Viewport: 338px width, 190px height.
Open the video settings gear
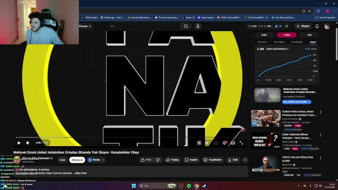224,143
